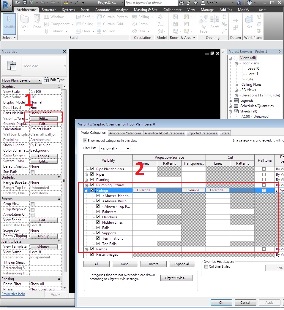The width and height of the screenshot is (284, 310).
Task: Select the Curtain System tool
Action: point(112,17)
